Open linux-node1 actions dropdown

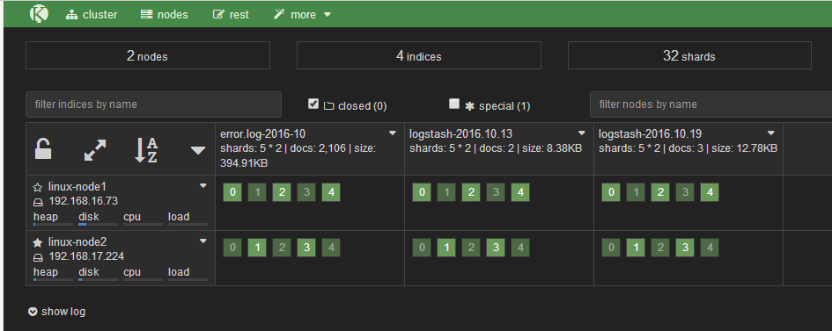click(202, 186)
